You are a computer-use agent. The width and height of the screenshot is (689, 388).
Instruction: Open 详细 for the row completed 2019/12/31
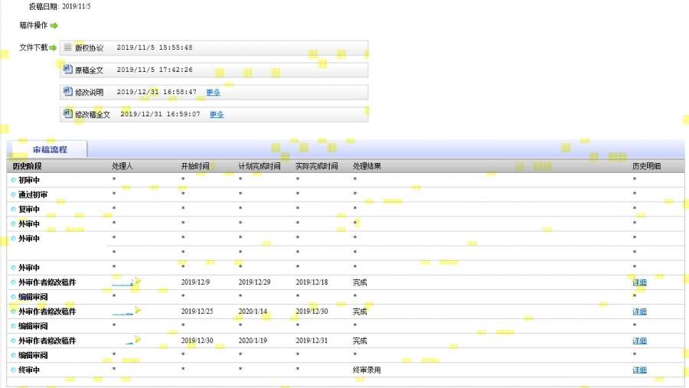click(639, 341)
